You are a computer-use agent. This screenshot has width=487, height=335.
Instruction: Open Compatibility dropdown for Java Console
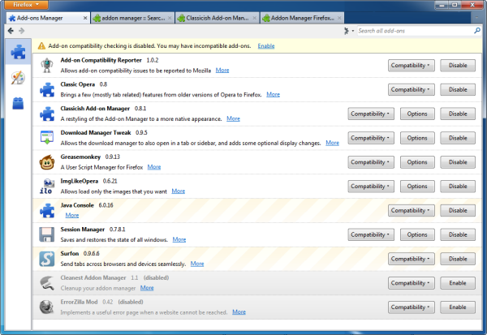411,211
